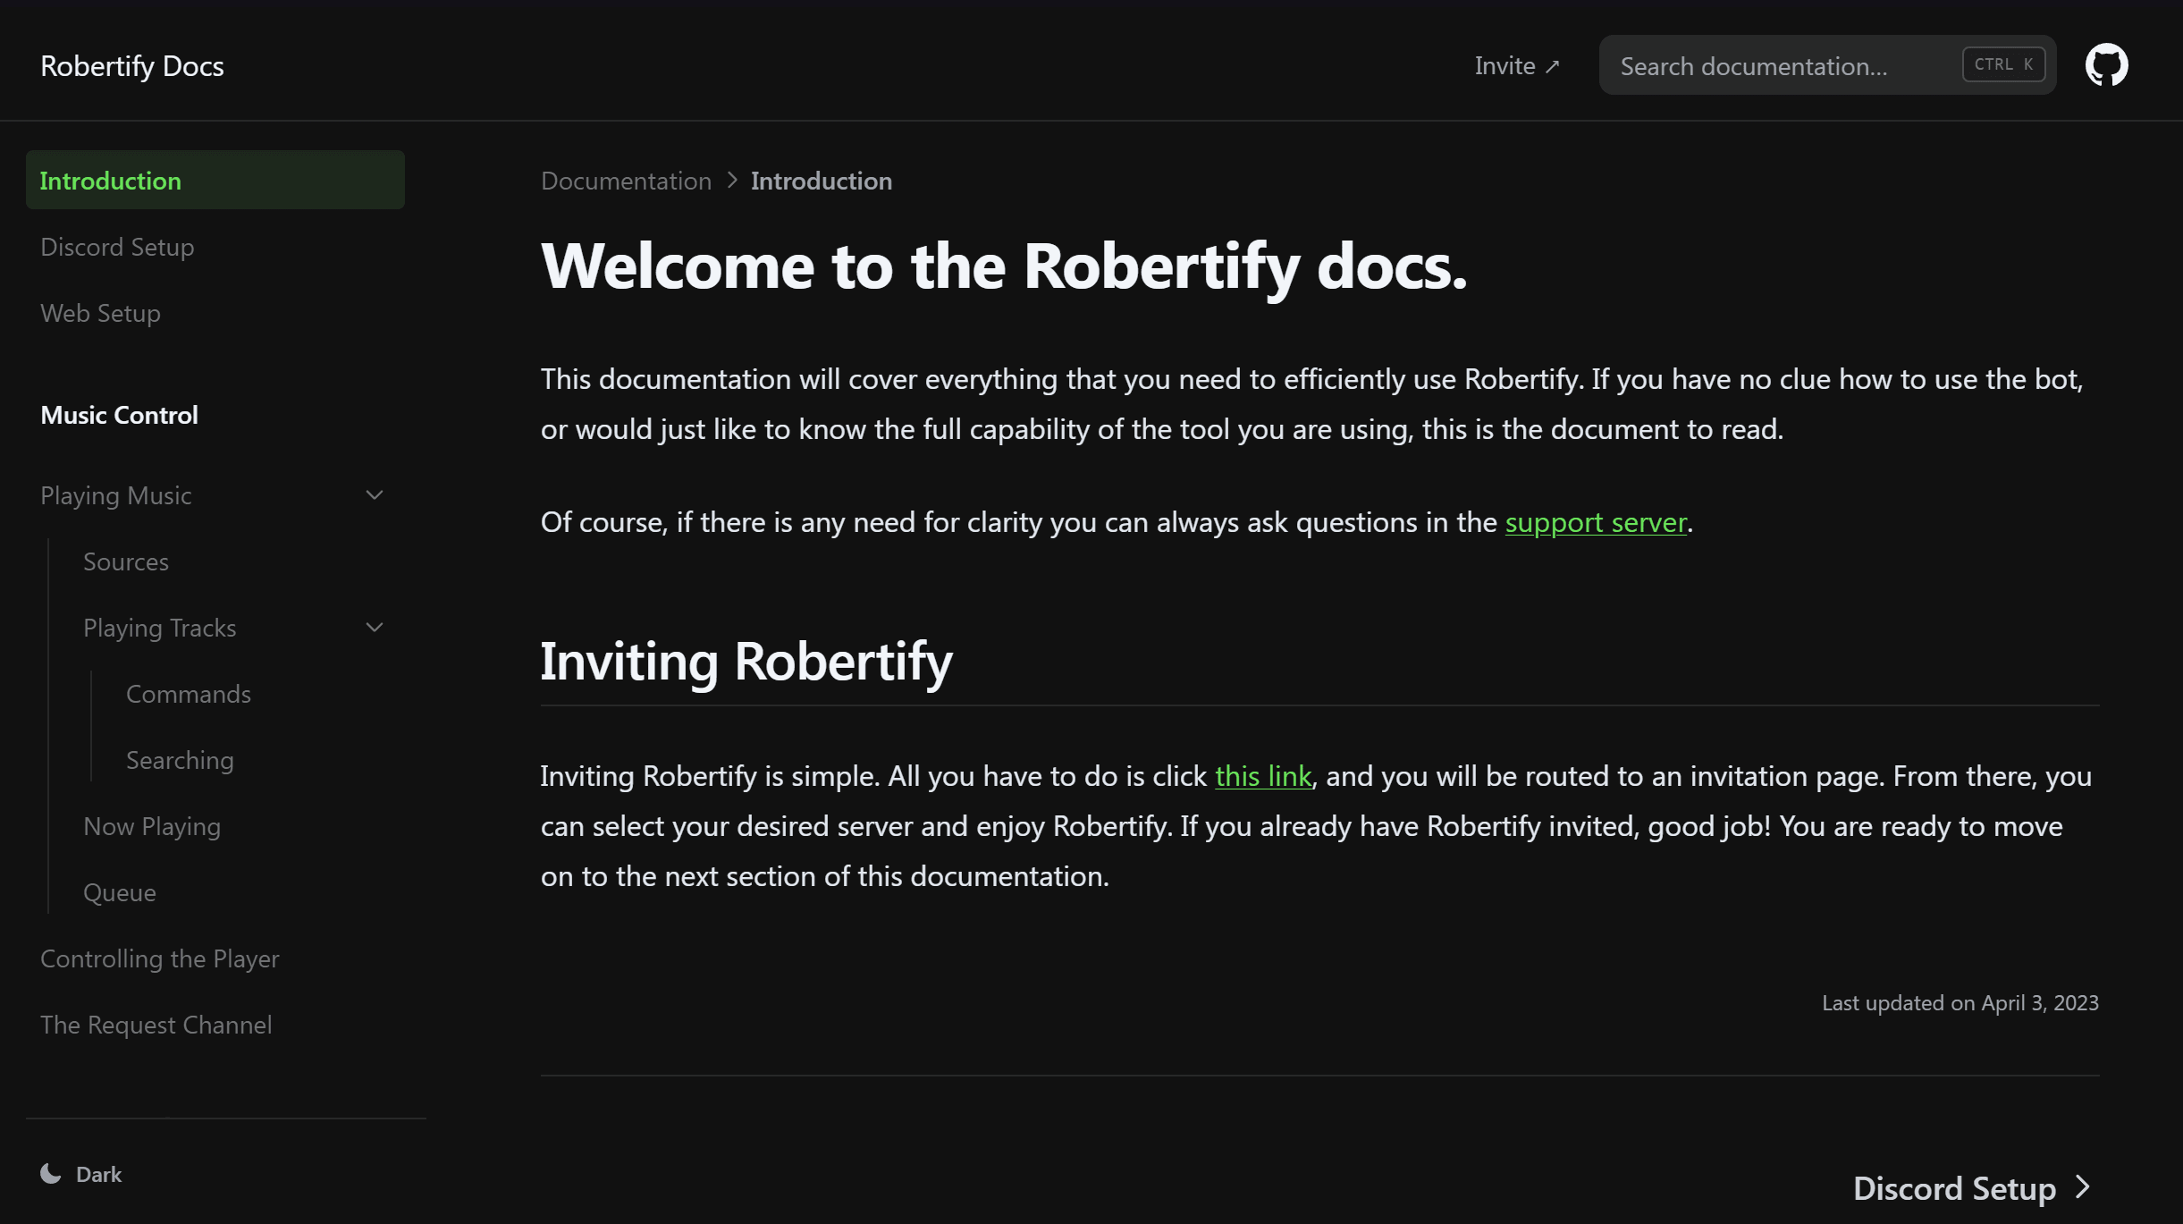2183x1224 pixels.
Task: Open the GitHub repository icon
Action: coord(2106,65)
